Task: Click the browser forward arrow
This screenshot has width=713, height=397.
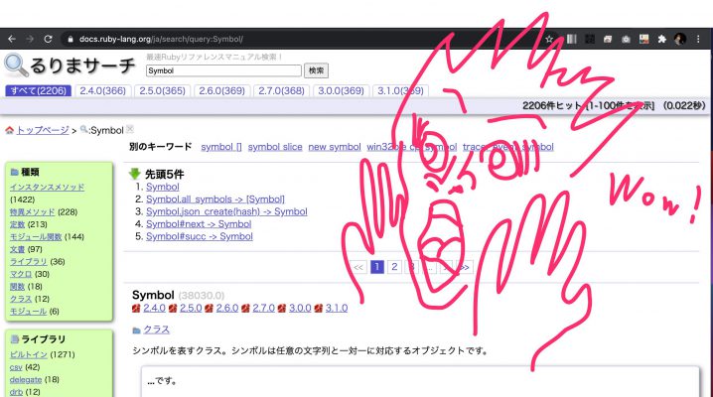Action: (x=30, y=39)
